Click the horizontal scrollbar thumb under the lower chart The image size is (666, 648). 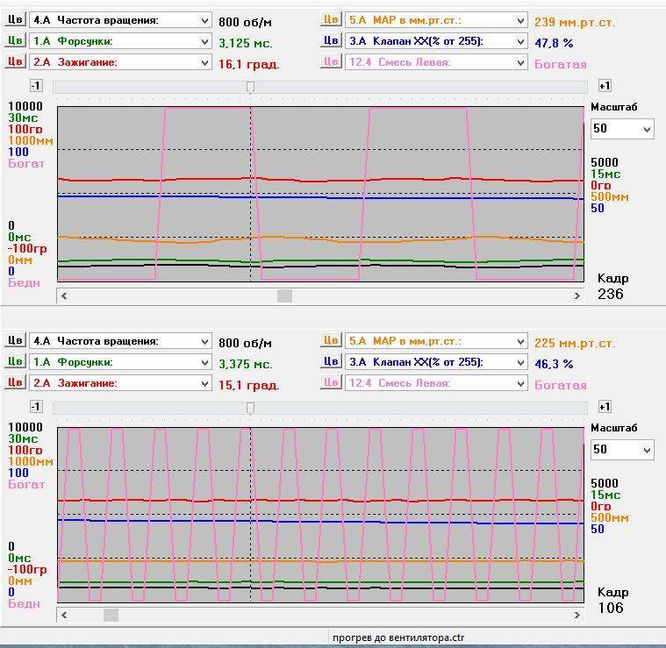pos(111,616)
